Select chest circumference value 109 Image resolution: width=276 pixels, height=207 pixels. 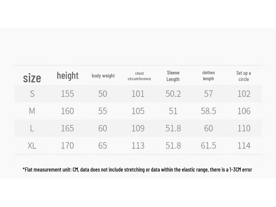point(138,128)
